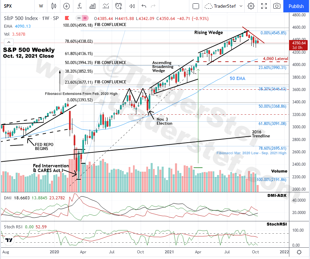Image resolution: width=310 pixels, height=259 pixels.
Task: Undo the last chart action
Action: coord(144,6)
